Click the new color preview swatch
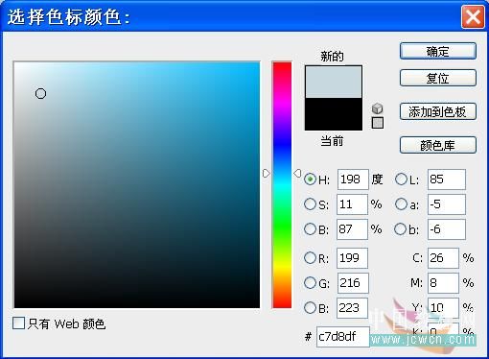The width and height of the screenshot is (489, 359). (x=334, y=82)
